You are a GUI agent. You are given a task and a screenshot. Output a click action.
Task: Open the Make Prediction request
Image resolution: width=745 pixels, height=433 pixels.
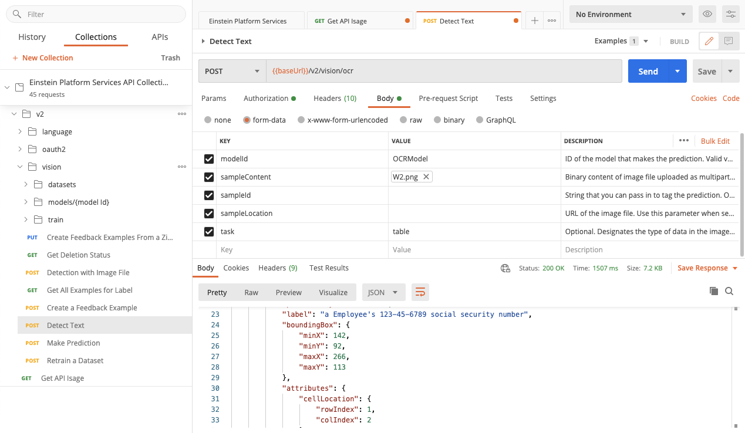point(73,343)
